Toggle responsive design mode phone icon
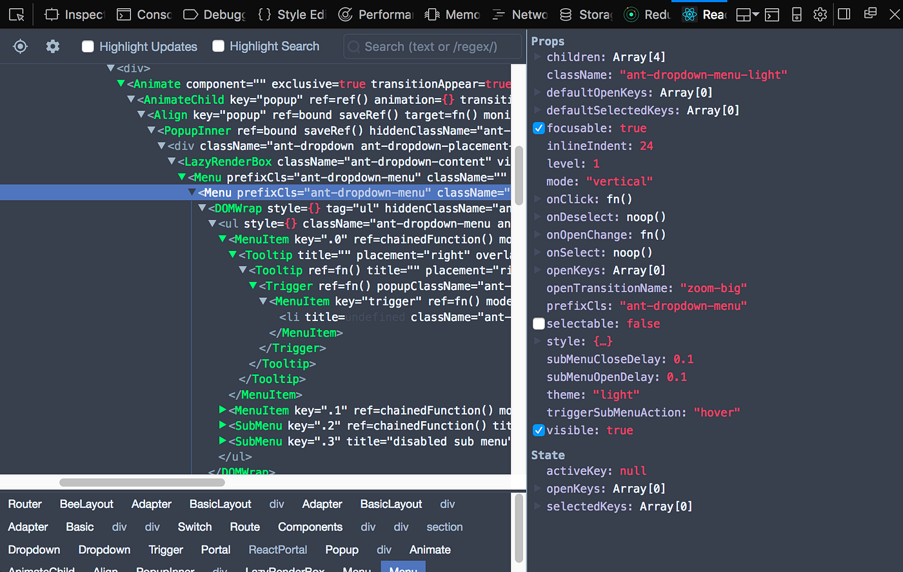This screenshot has width=903, height=572. (797, 14)
